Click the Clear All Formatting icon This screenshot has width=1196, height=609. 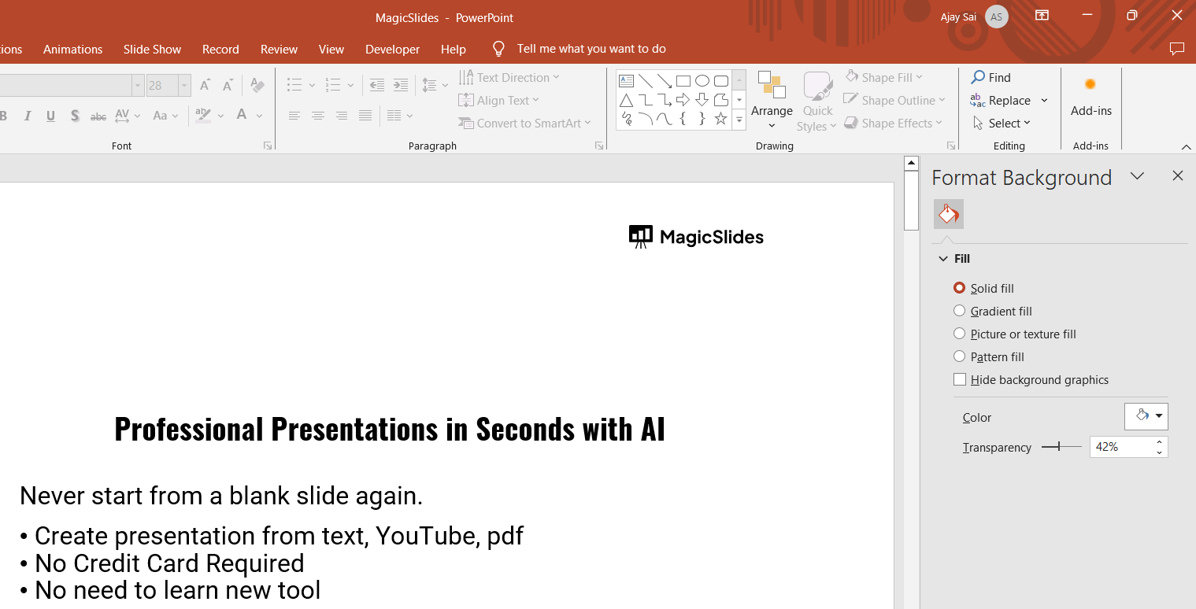[257, 85]
